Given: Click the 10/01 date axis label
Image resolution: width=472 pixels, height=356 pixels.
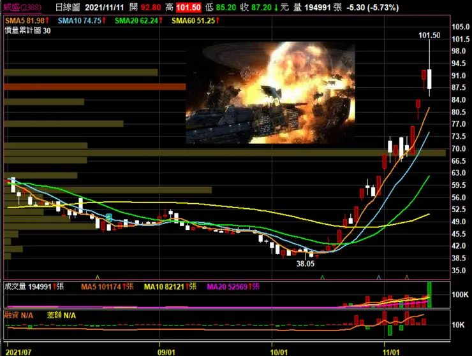Looking at the screenshot, I should click(x=279, y=352).
